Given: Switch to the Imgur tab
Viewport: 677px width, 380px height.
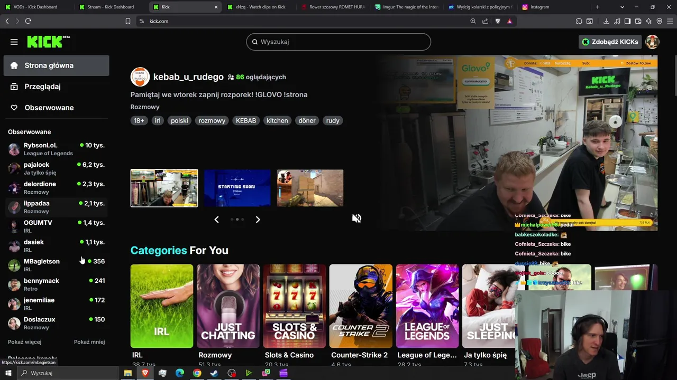Looking at the screenshot, I should click(x=406, y=7).
